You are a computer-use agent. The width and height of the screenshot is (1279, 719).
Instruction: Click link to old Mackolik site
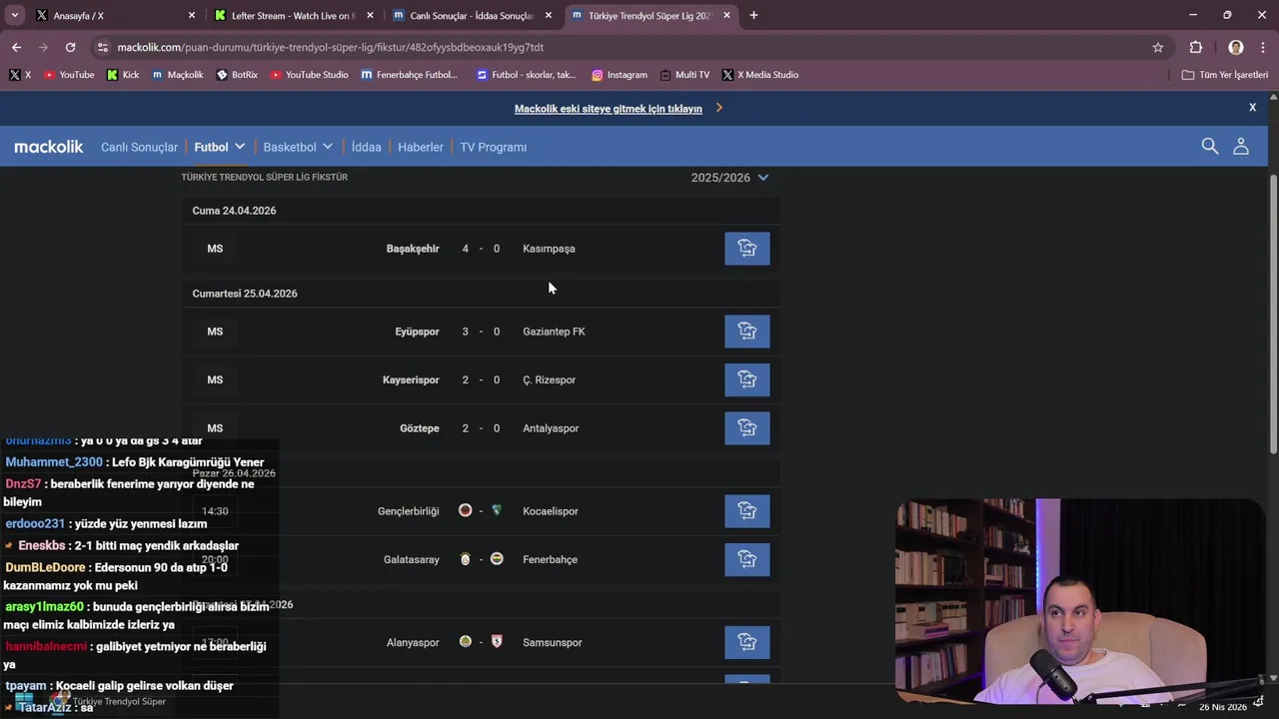pos(608,109)
